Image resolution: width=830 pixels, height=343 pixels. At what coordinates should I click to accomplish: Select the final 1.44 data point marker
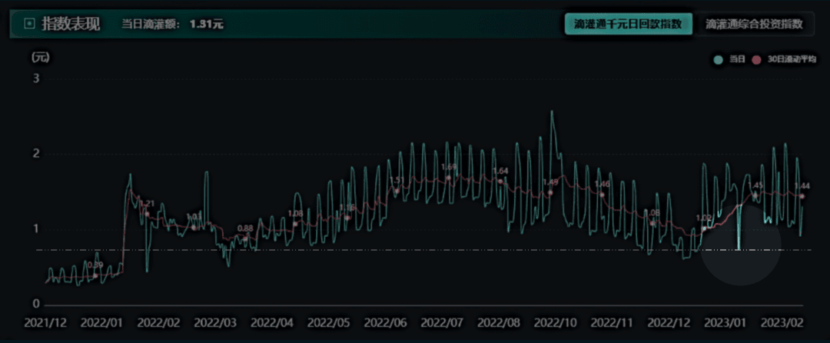[x=802, y=196]
